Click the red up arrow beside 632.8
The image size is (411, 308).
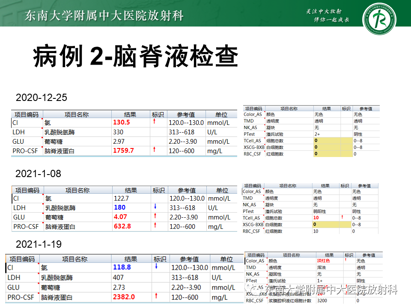(x=155, y=225)
